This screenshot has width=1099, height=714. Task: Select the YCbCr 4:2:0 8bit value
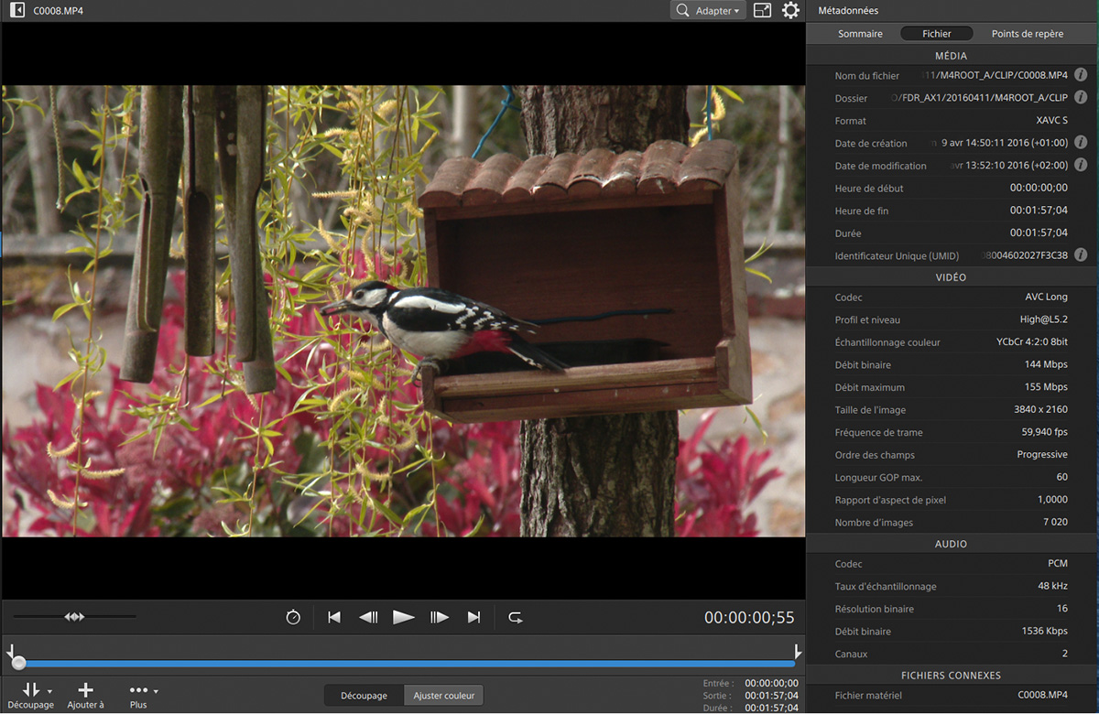coord(1032,341)
